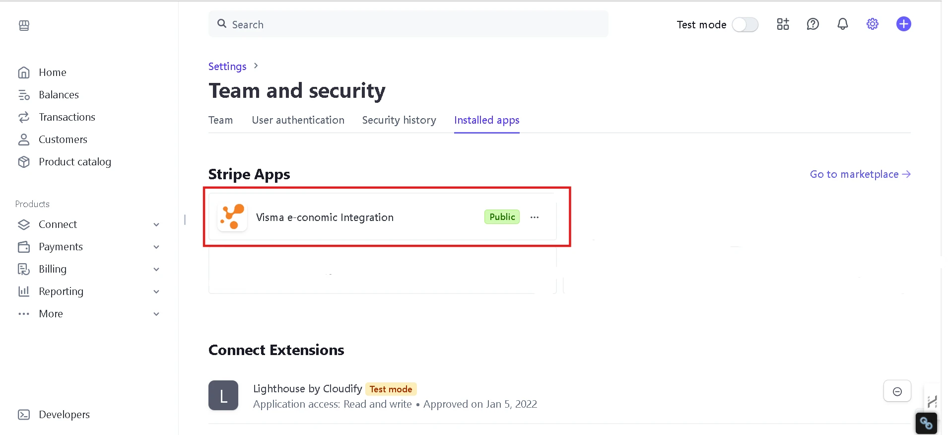Screen dimensions: 948x435
Task: Open the Developers page
Action: pos(65,415)
